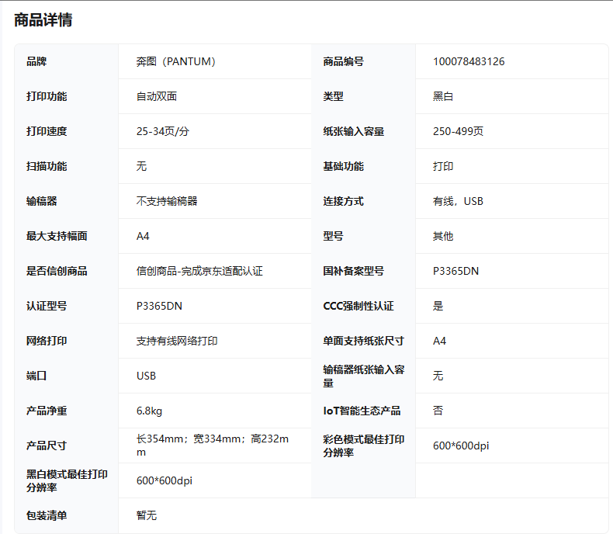This screenshot has height=534, width=613.
Task: Click product number 100078483126
Action: tap(469, 61)
